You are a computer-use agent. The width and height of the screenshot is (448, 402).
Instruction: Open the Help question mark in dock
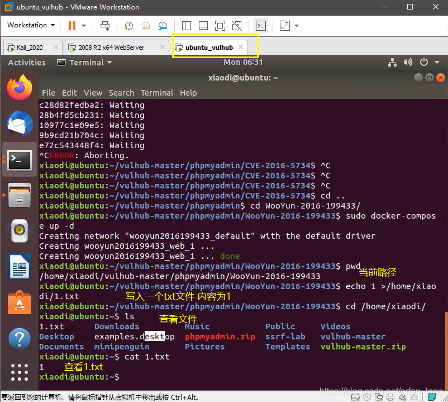coord(20,338)
